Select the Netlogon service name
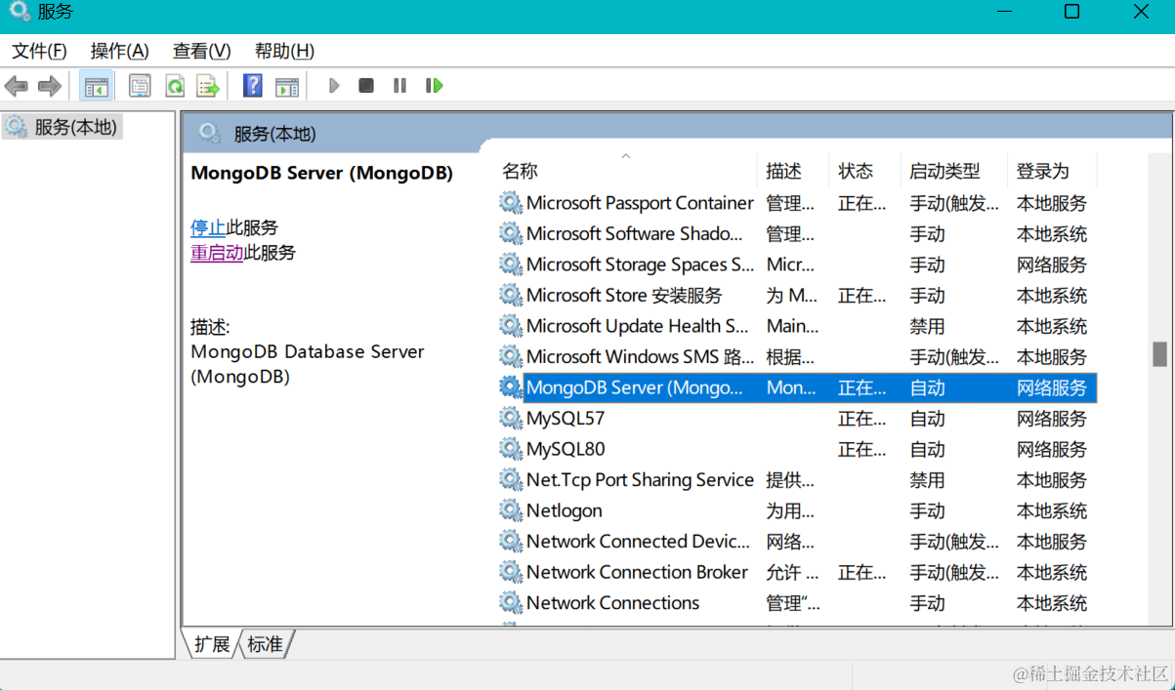This screenshot has width=1175, height=690. coord(565,510)
